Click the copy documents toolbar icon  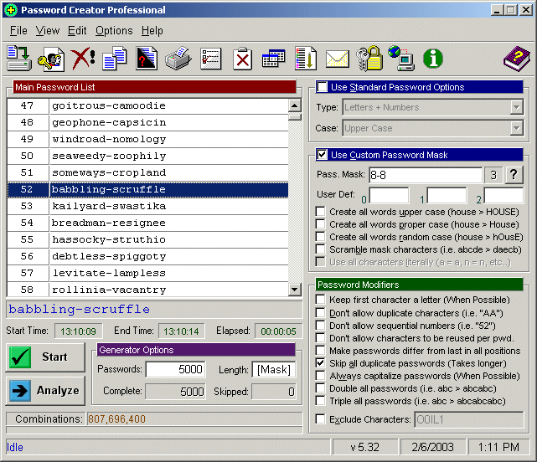(x=115, y=59)
